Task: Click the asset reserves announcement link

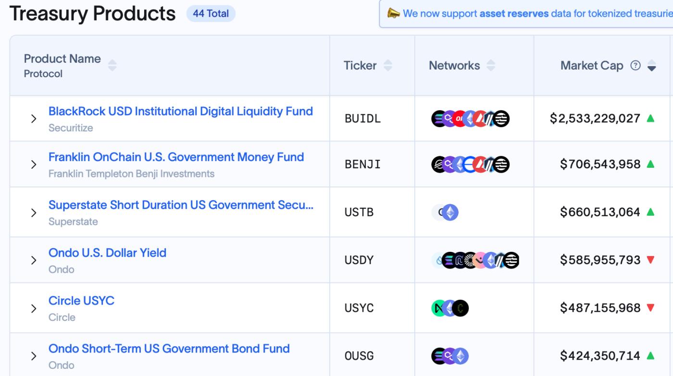Action: (x=514, y=13)
